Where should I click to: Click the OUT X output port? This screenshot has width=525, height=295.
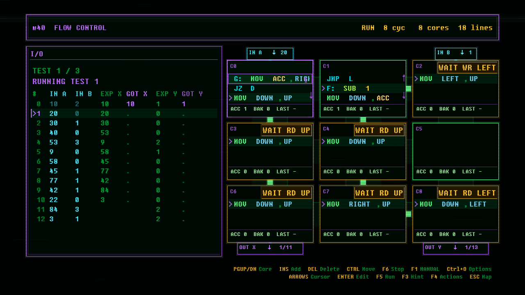pyautogui.click(x=270, y=248)
